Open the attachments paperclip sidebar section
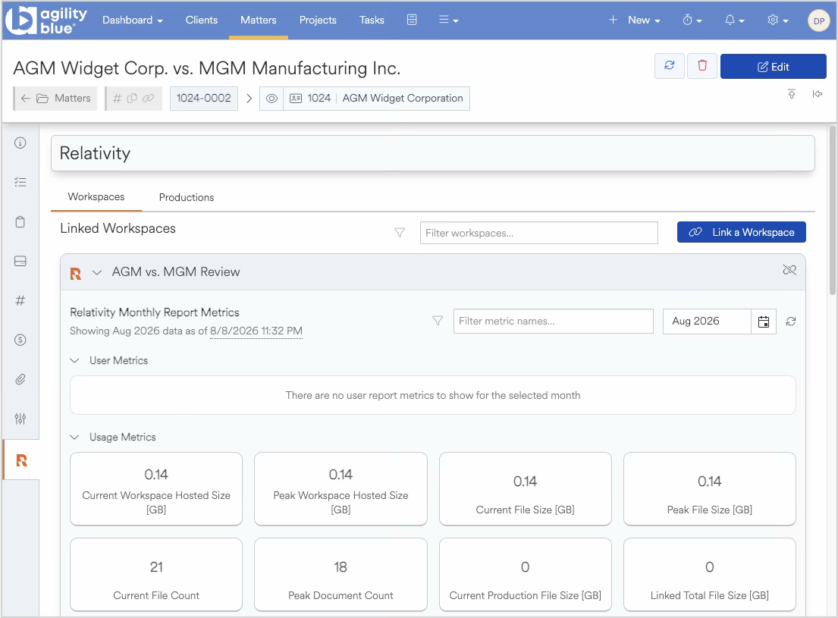 [x=20, y=380]
